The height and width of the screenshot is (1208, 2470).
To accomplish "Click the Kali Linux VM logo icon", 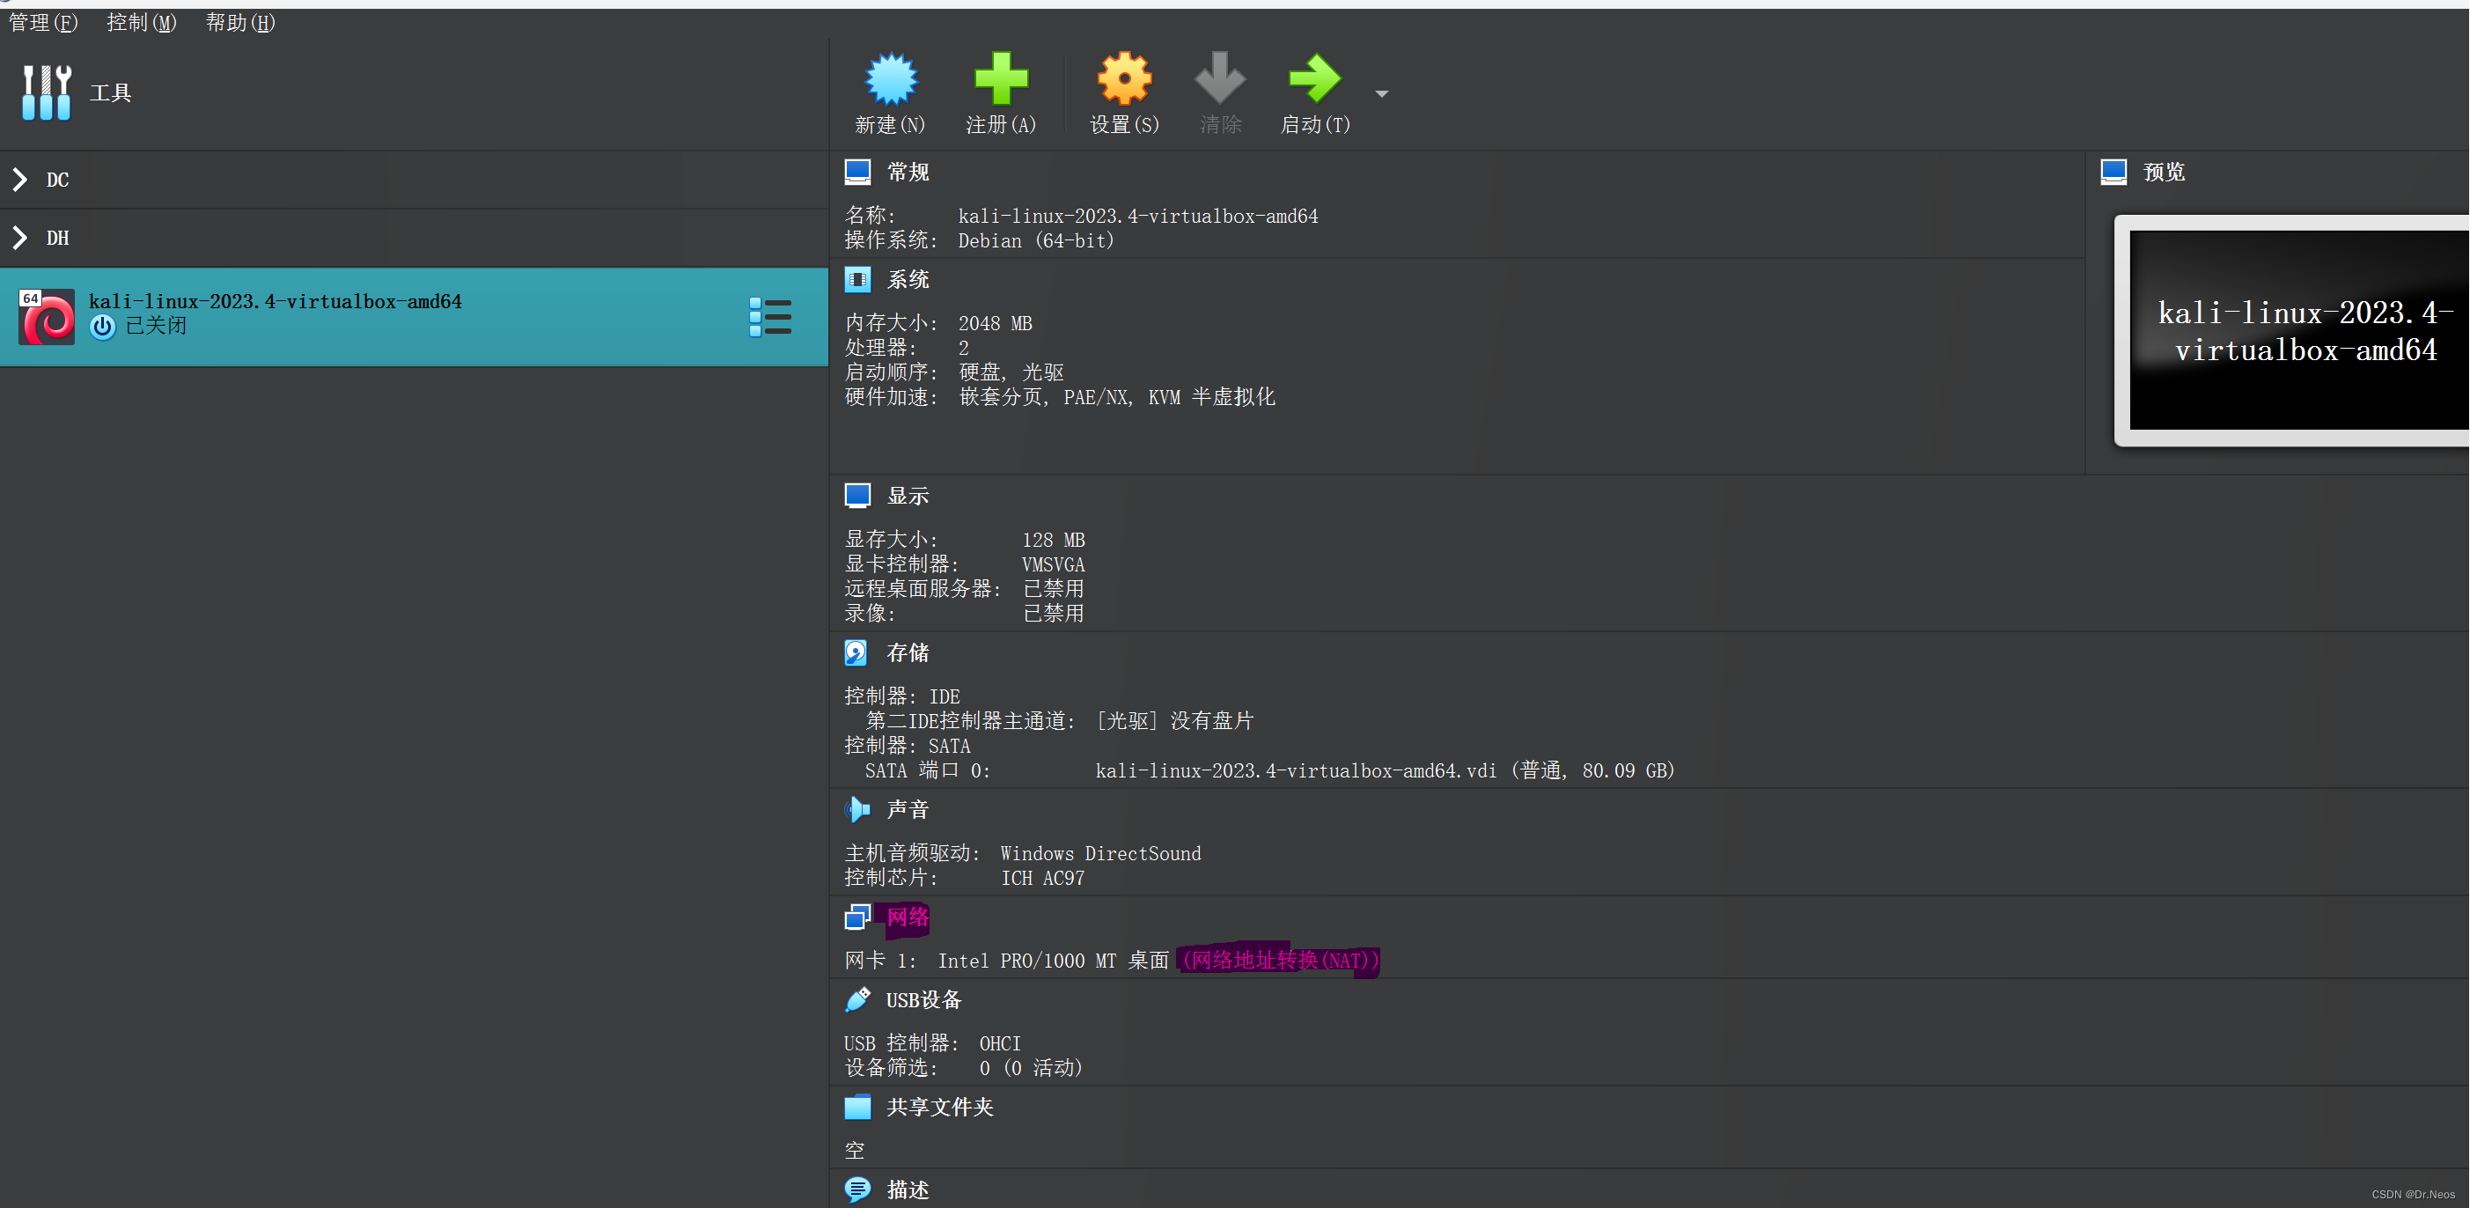I will (x=46, y=316).
